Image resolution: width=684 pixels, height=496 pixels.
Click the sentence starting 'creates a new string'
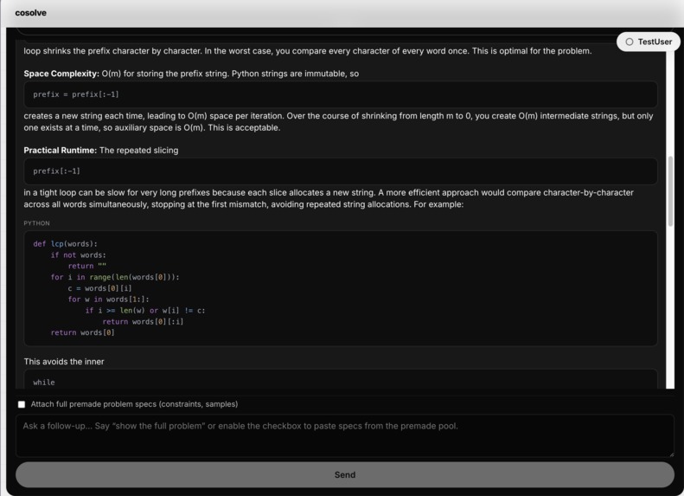338,122
